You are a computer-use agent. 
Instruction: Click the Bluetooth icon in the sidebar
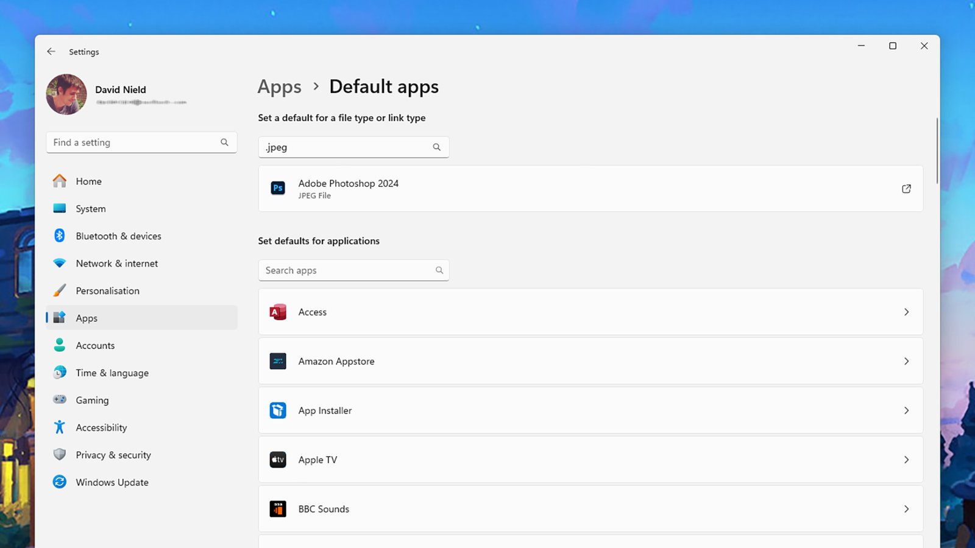tap(60, 236)
